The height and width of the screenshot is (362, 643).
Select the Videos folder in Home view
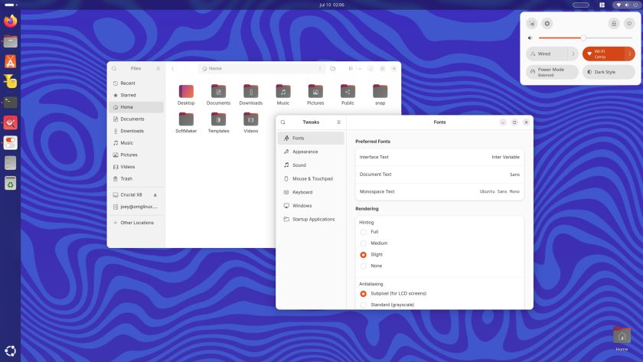tap(251, 122)
